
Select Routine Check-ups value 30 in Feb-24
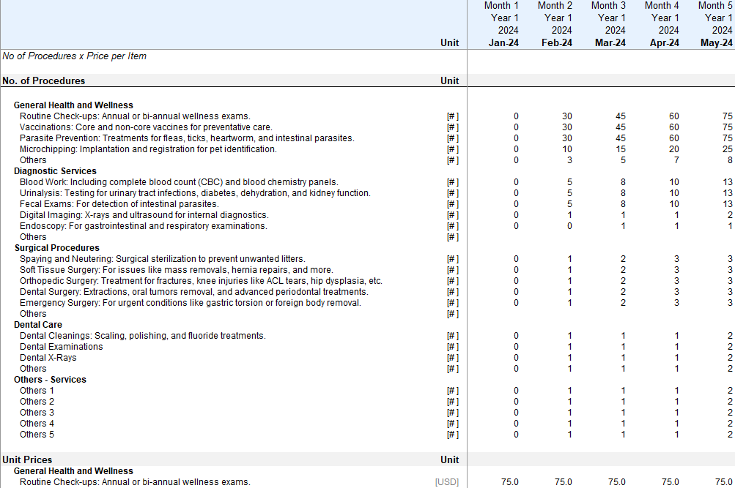click(566, 116)
